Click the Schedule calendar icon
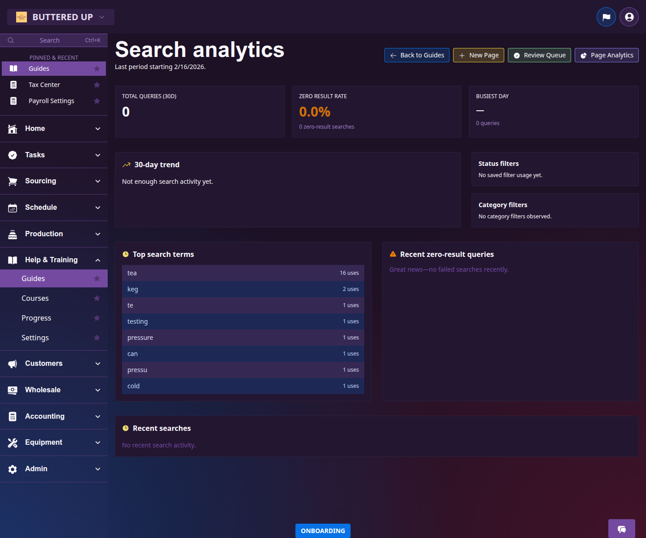This screenshot has width=646, height=538. [13, 207]
